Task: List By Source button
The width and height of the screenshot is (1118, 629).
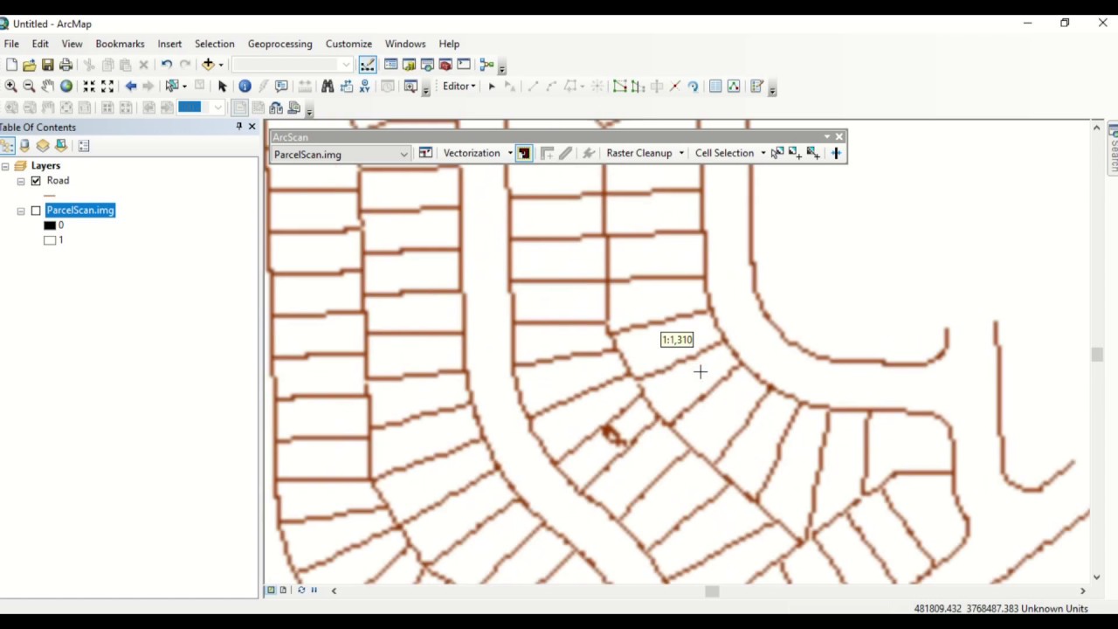Action: pos(24,146)
